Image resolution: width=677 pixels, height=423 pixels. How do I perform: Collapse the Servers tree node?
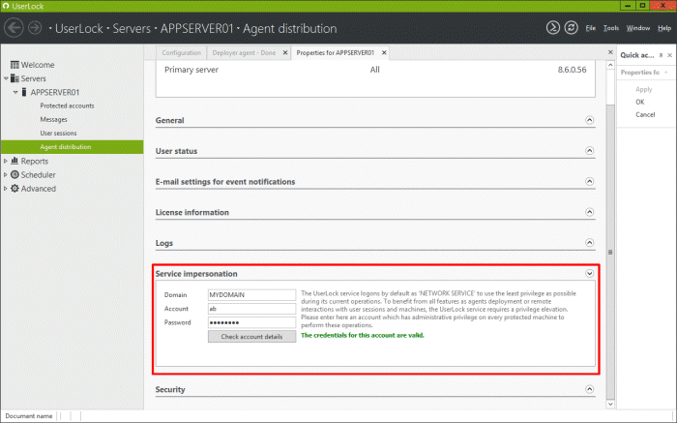[x=6, y=78]
